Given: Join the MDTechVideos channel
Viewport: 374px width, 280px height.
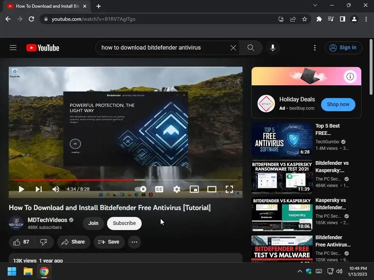Looking at the screenshot, I should (x=93, y=223).
